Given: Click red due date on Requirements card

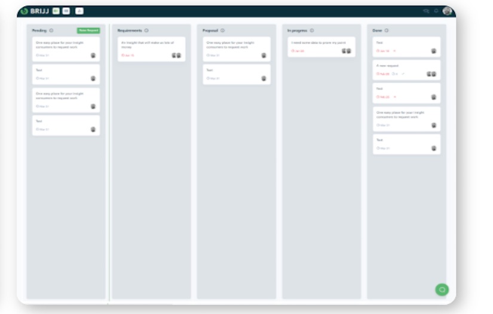Looking at the screenshot, I should pyautogui.click(x=128, y=56).
